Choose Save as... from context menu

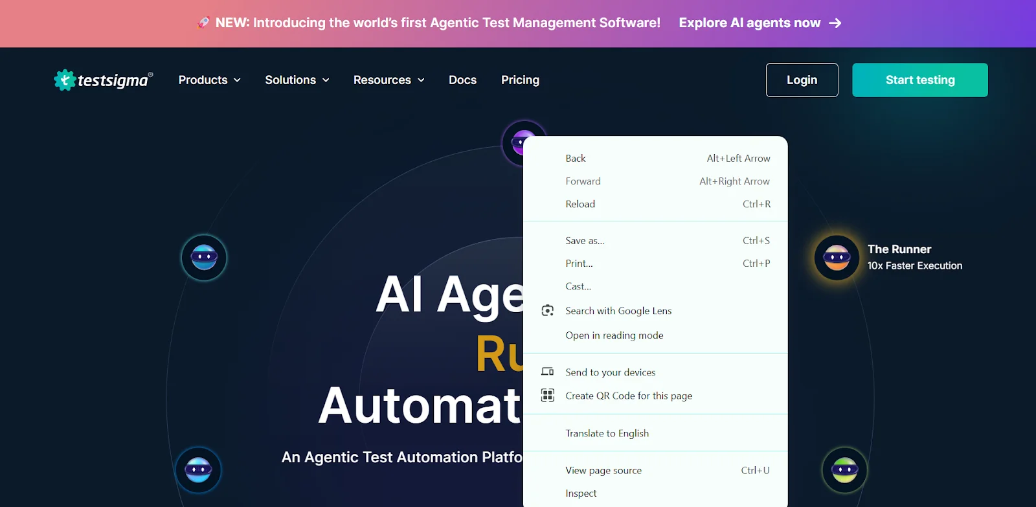point(655,240)
